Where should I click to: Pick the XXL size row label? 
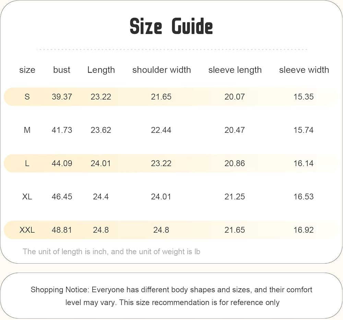click(x=27, y=230)
